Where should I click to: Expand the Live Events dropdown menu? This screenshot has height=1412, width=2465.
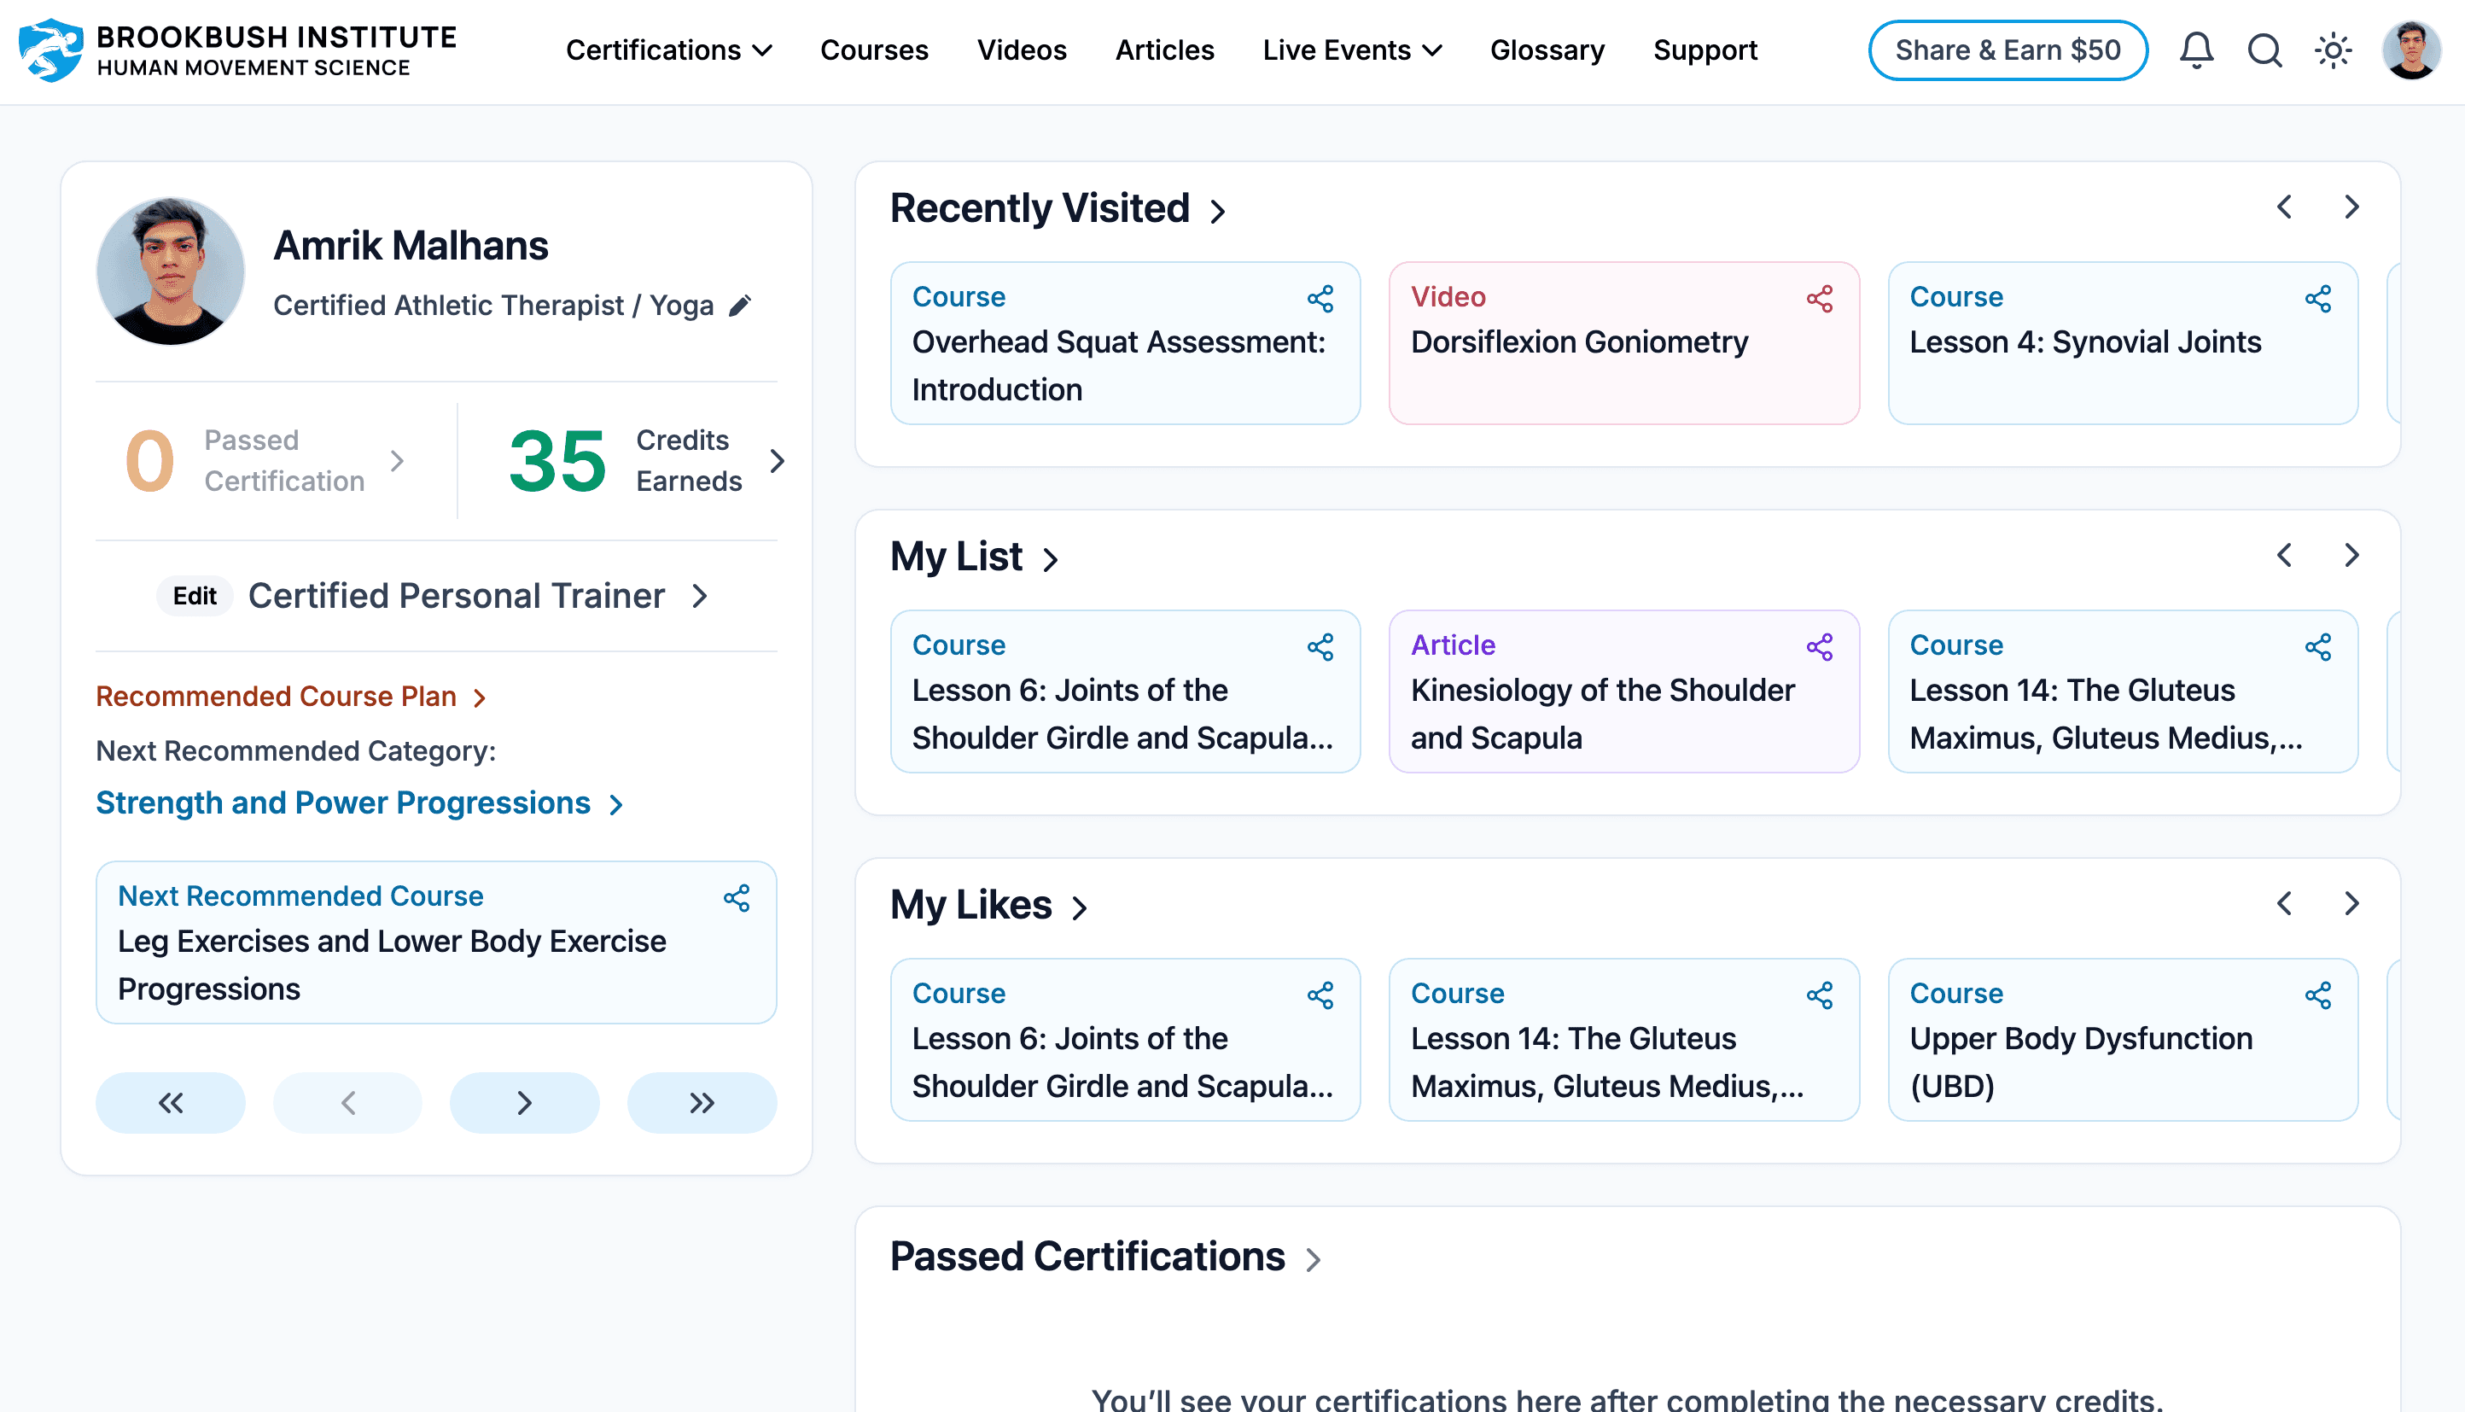tap(1351, 50)
